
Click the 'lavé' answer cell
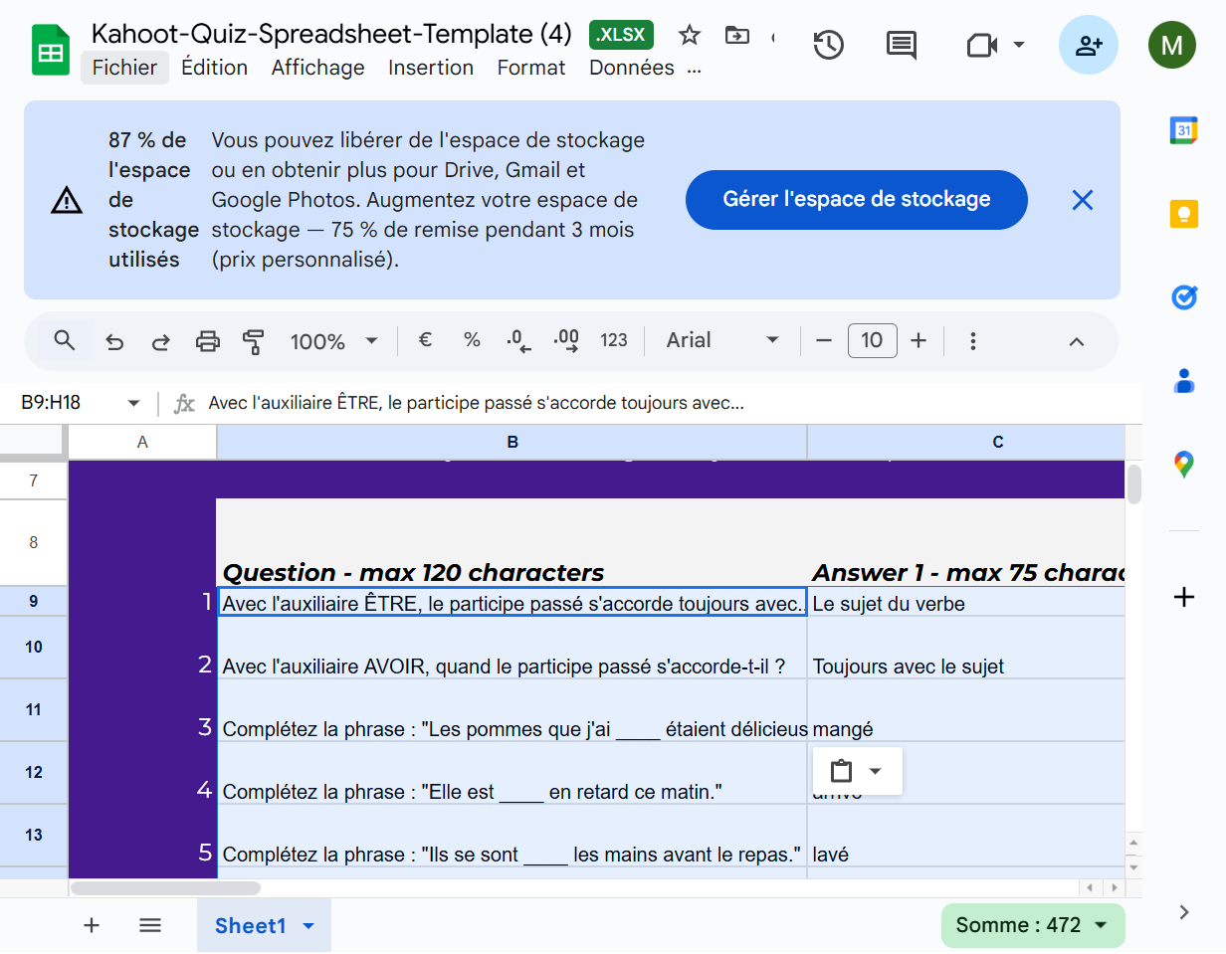[x=966, y=836]
